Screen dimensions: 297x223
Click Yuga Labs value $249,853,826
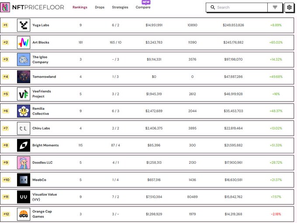233,25
